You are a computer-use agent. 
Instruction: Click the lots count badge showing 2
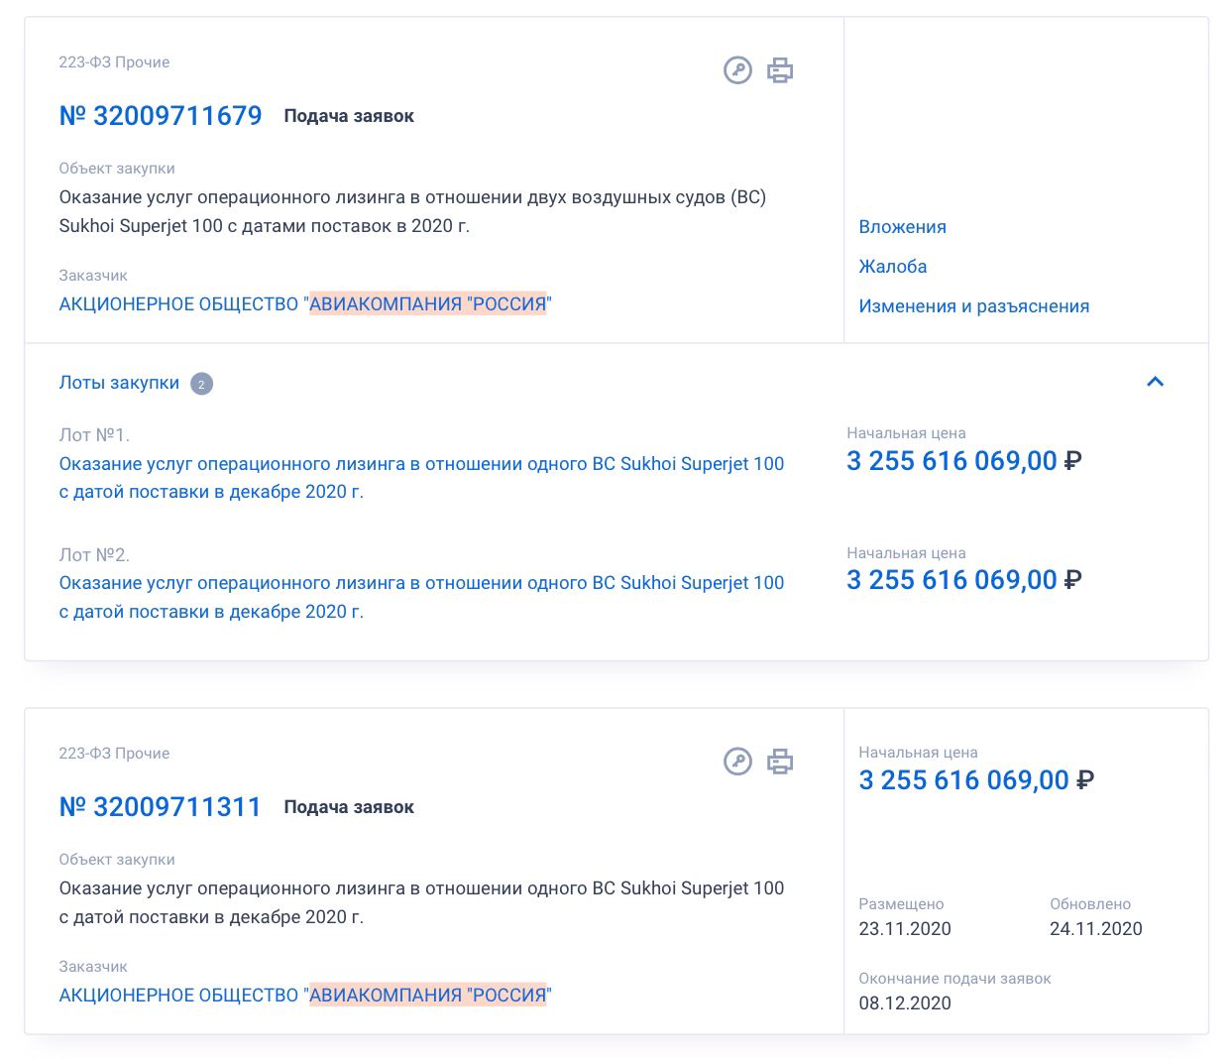click(x=201, y=384)
